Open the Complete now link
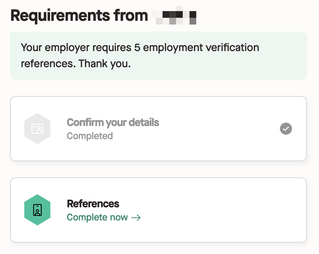 [x=104, y=217]
